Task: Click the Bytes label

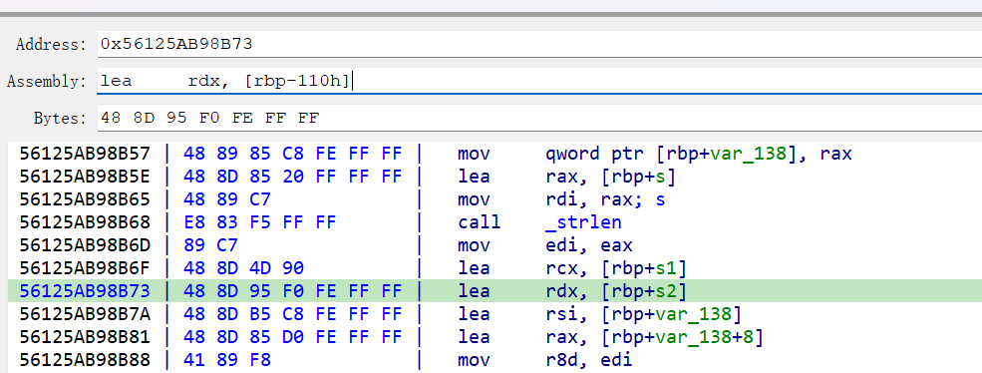Action: click(60, 119)
